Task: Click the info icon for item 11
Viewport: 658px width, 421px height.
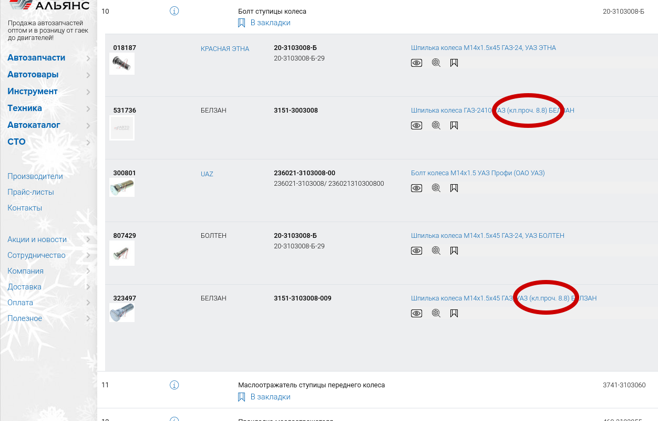Action: coord(174,385)
